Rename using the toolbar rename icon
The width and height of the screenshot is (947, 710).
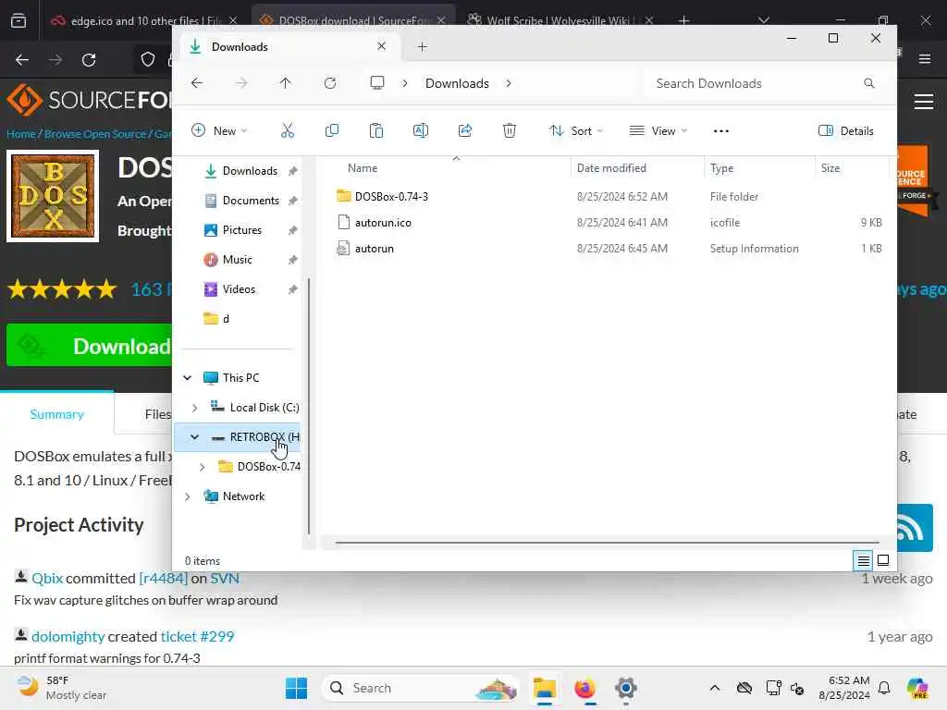[x=421, y=130]
